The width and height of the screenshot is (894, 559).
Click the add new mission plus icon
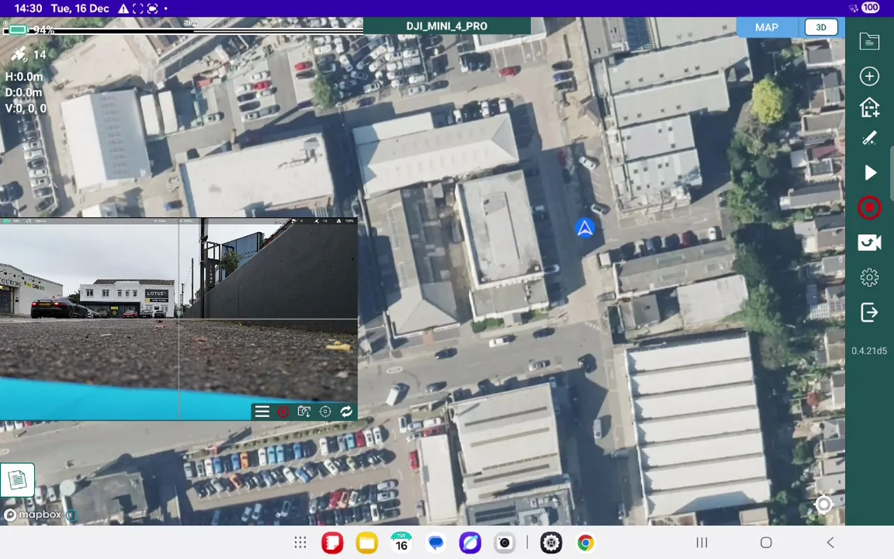870,76
